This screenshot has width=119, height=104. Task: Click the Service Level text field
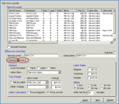coord(41,56)
